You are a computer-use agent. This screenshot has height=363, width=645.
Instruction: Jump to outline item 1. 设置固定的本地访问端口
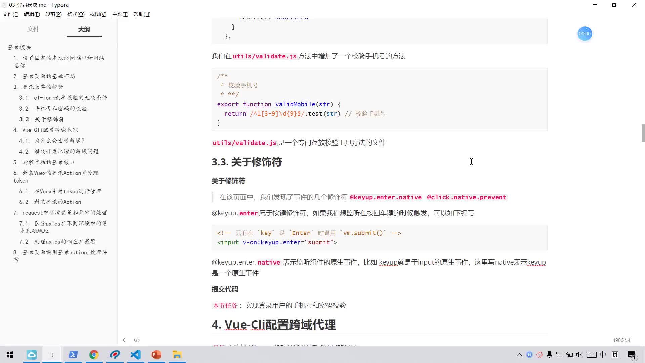[59, 62]
